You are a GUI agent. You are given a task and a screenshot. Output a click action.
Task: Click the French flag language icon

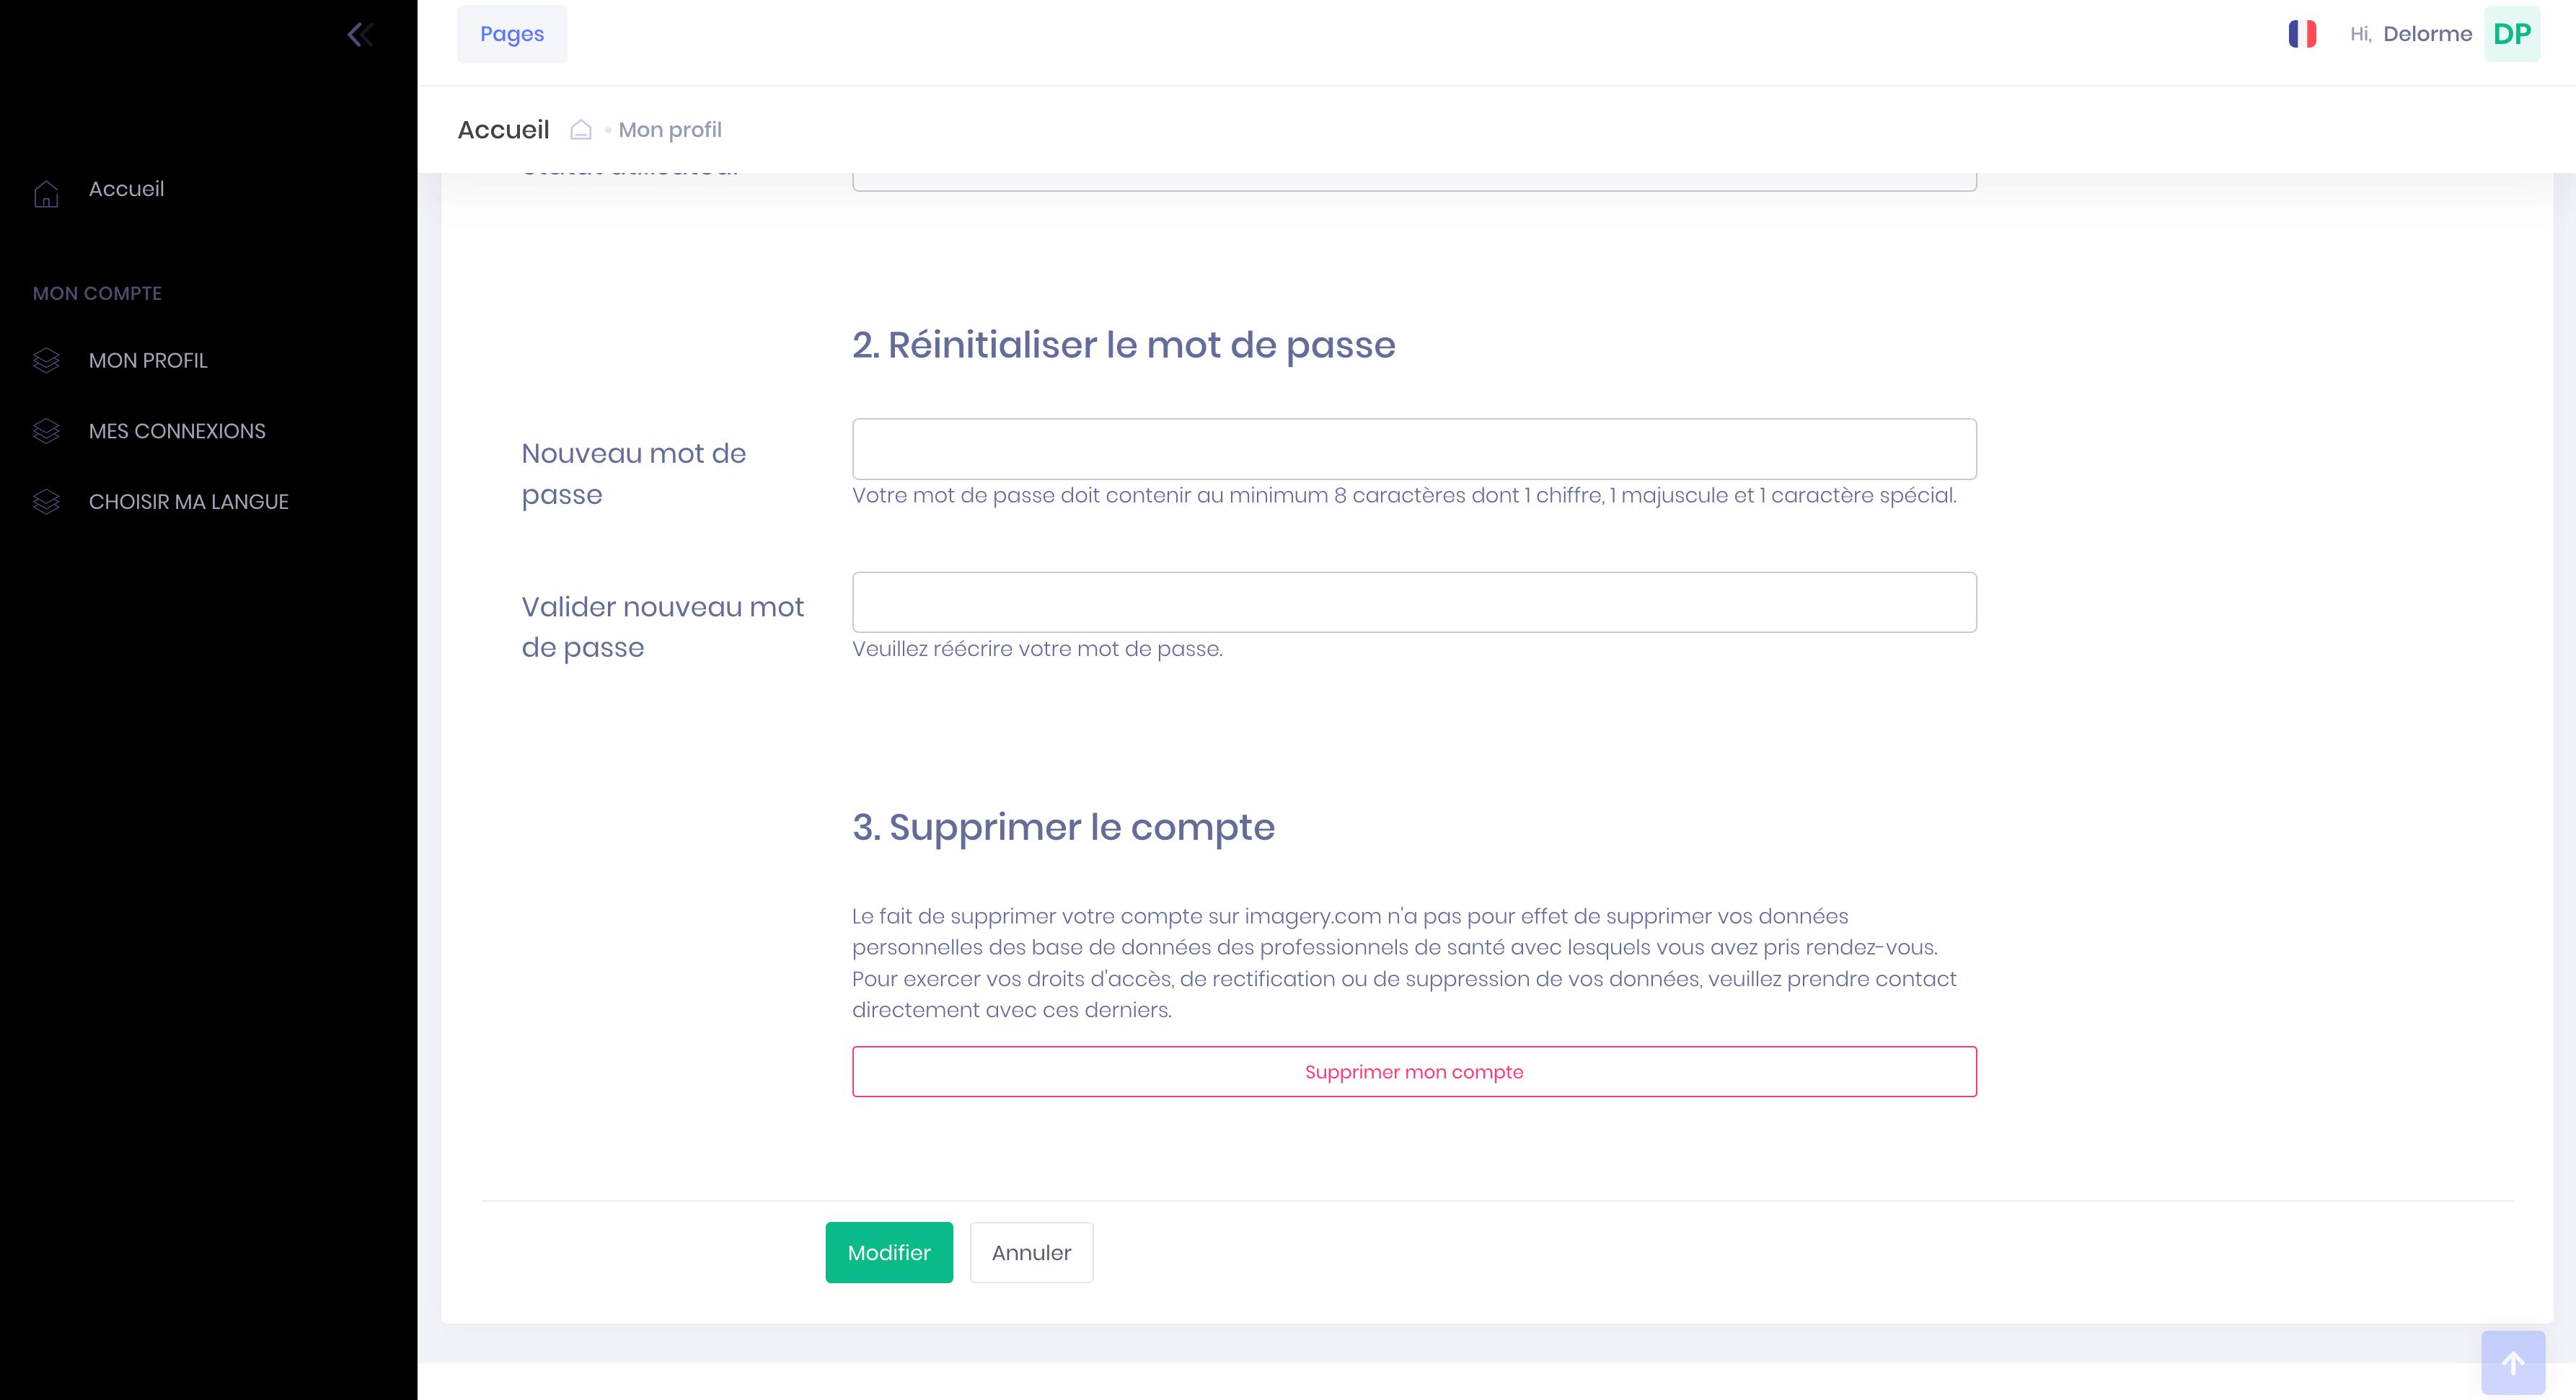(2302, 34)
